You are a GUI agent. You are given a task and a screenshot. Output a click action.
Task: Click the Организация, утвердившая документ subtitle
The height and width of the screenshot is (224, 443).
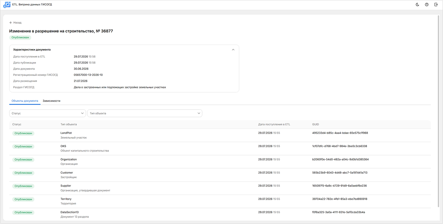[x=85, y=190]
